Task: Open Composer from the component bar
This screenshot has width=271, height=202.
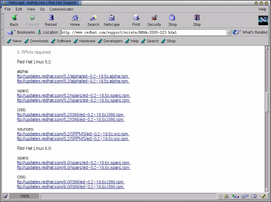Action: (x=263, y=196)
